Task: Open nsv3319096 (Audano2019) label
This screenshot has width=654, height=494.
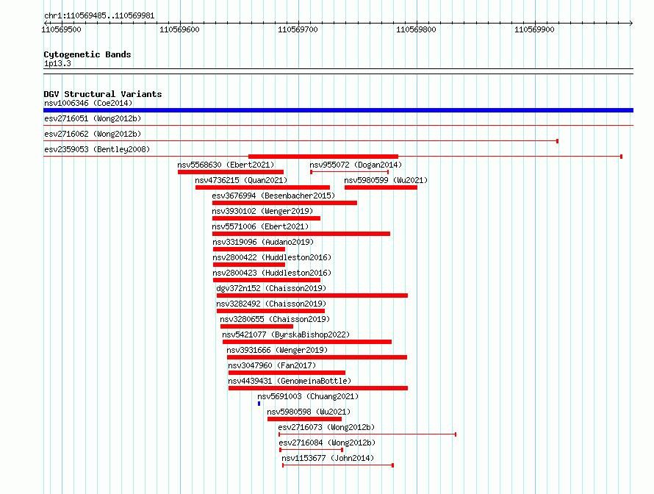Action: point(263,242)
